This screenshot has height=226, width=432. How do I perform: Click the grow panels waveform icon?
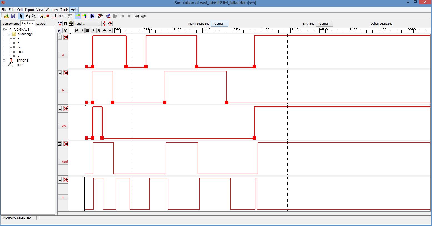tap(104, 24)
